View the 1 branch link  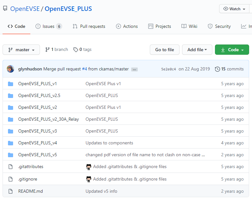click(57, 49)
